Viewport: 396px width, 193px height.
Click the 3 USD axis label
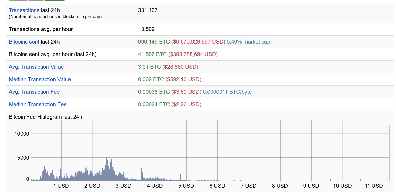pyautogui.click(x=124, y=186)
